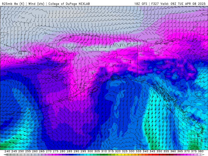Click the 300 colorbar label
This screenshot has width=208, height=156.
pos(90,151)
